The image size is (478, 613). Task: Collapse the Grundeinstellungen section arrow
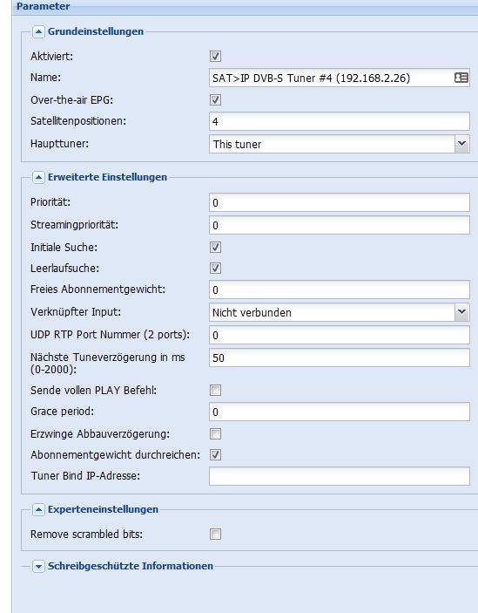(x=38, y=31)
